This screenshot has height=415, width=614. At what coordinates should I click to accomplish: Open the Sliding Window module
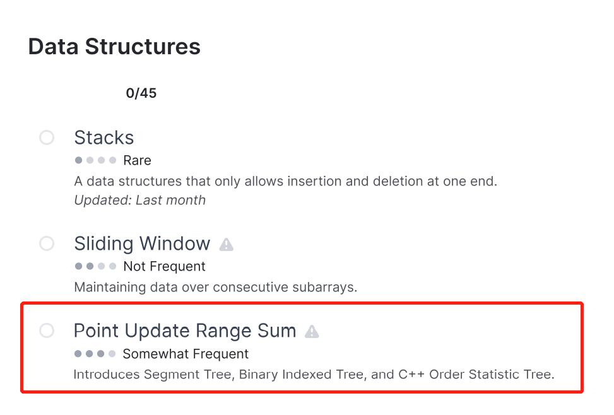[142, 243]
